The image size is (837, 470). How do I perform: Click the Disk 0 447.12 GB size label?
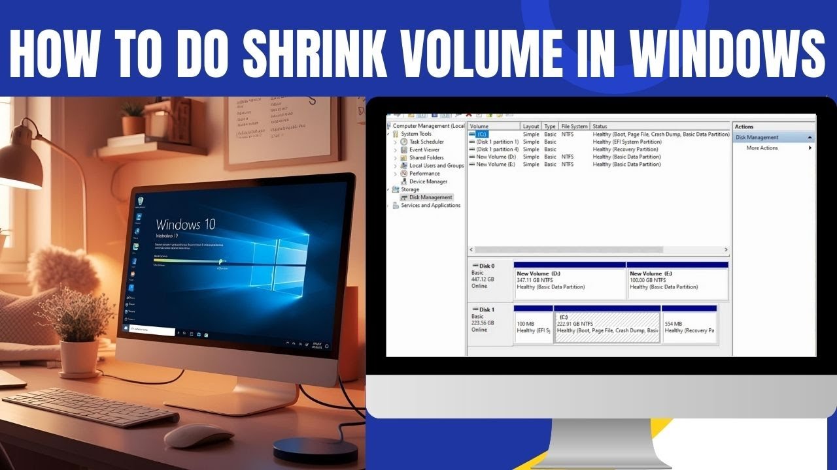[483, 279]
